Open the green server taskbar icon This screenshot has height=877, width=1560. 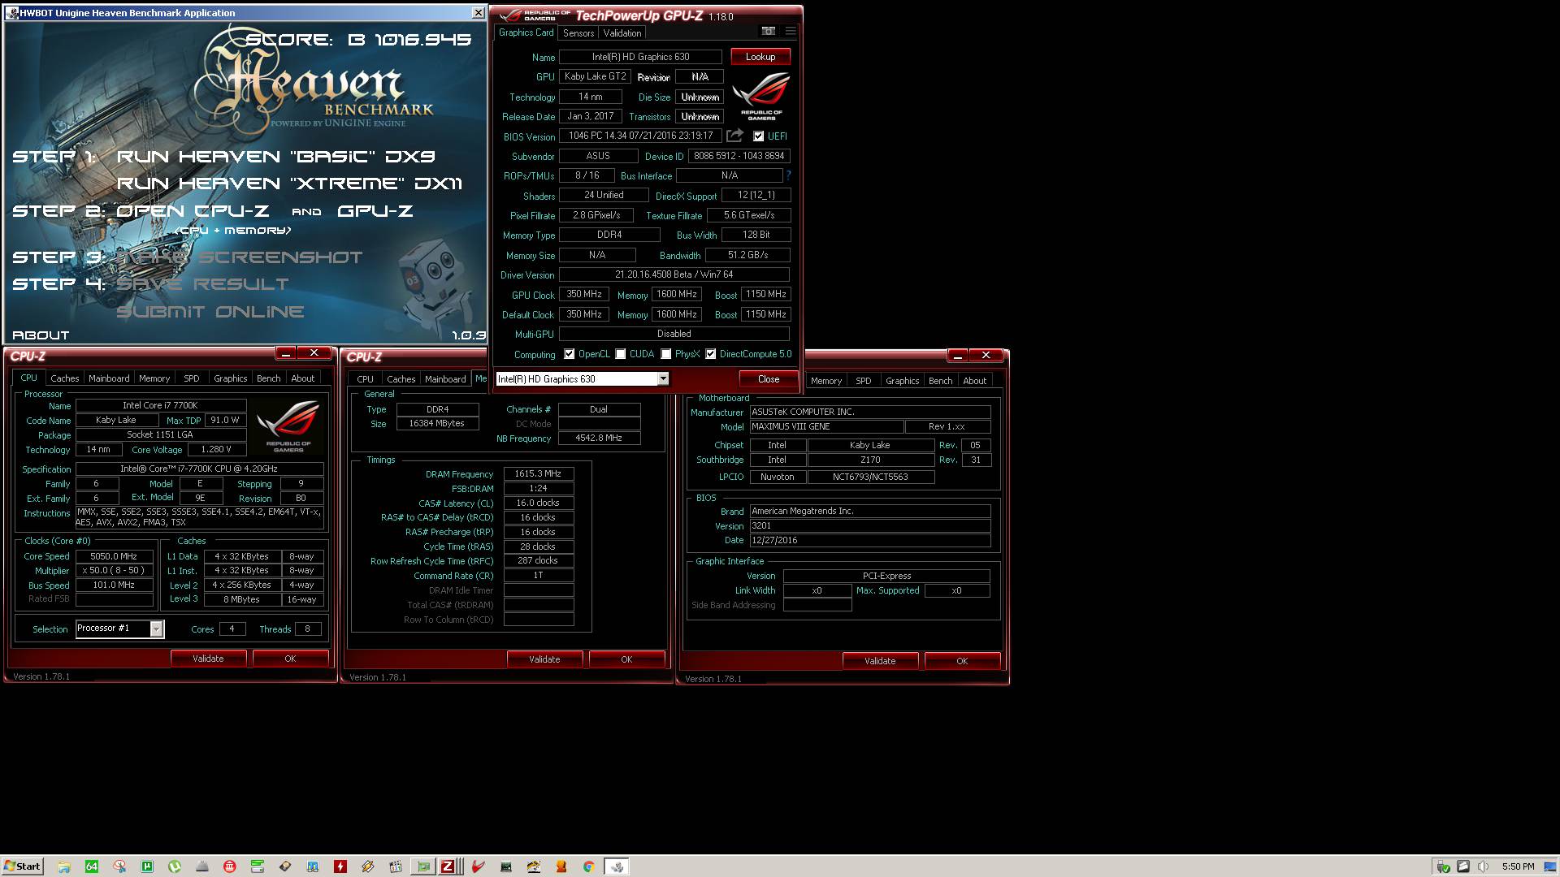pyautogui.click(x=258, y=866)
